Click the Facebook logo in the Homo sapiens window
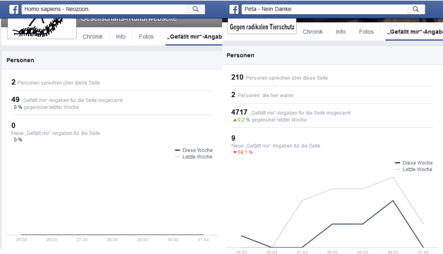The width and height of the screenshot is (443, 254). 14,9
